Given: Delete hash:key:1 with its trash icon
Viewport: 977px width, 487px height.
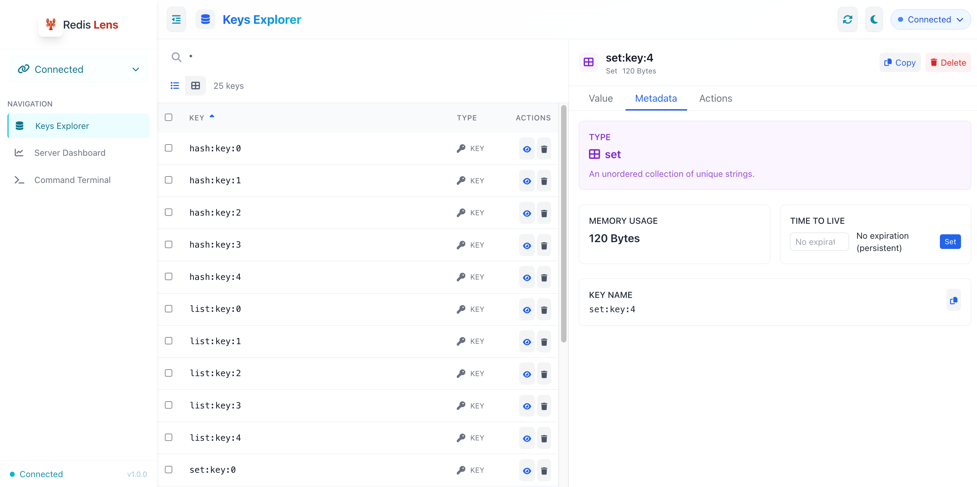Looking at the screenshot, I should pyautogui.click(x=544, y=181).
